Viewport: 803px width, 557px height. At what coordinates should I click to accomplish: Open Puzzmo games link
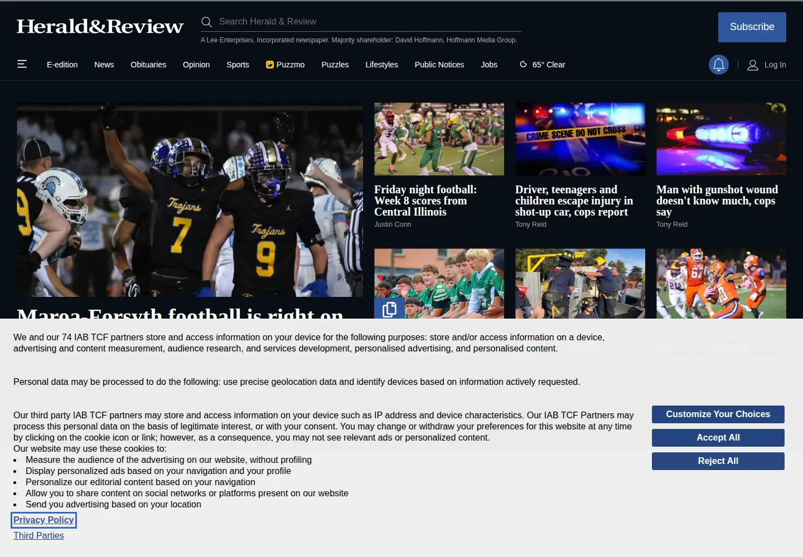(x=285, y=65)
